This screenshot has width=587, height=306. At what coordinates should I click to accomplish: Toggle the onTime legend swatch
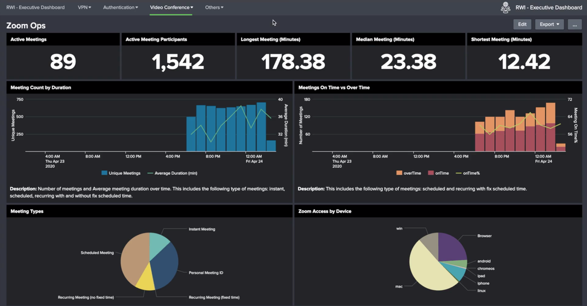pos(431,173)
